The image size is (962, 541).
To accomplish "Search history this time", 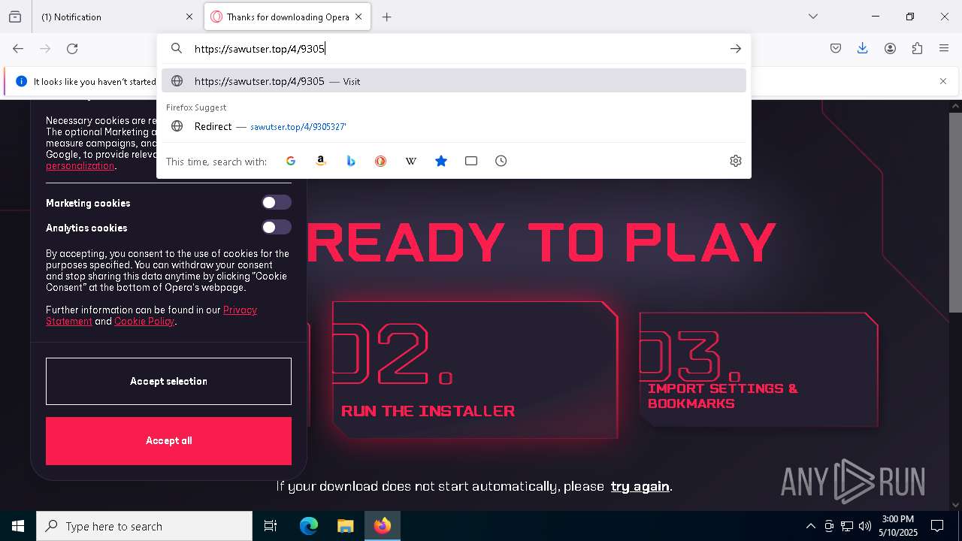I will click(501, 161).
